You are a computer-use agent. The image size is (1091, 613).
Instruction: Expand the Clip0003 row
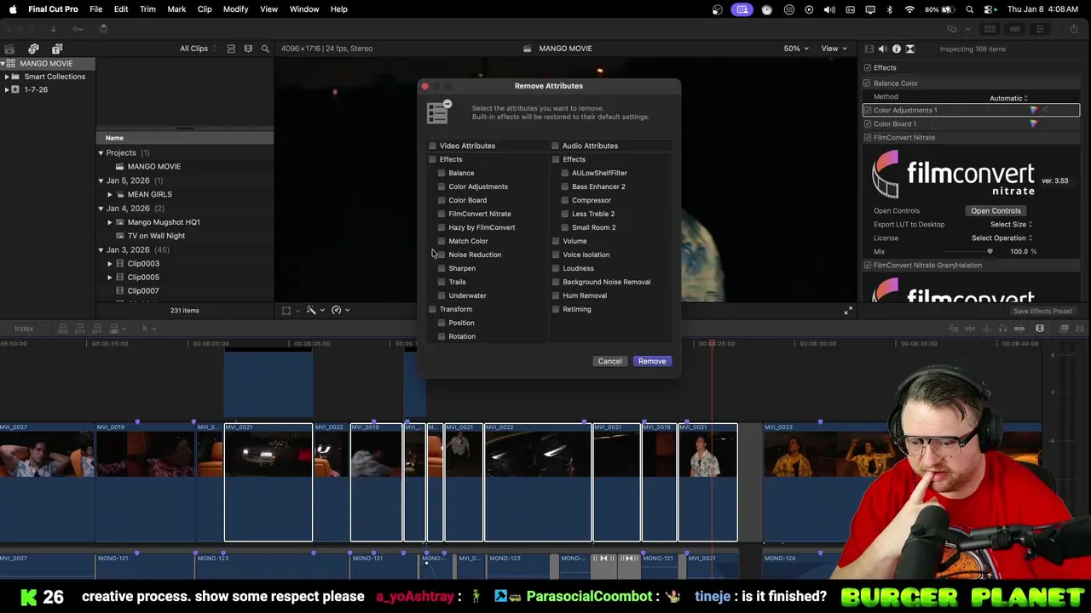click(110, 263)
